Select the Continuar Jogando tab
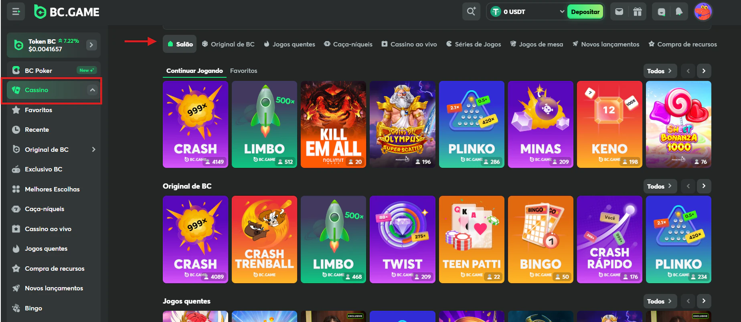The height and width of the screenshot is (322, 741). tap(194, 71)
